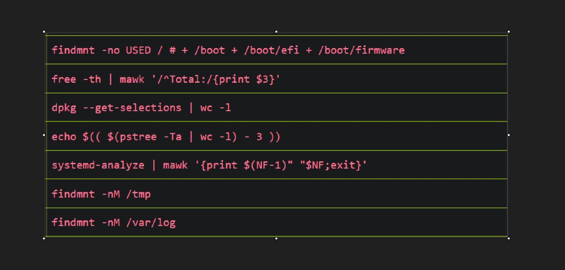Image resolution: width=565 pixels, height=270 pixels.
Task: Click the top-center table resize handle
Action: [x=276, y=32]
